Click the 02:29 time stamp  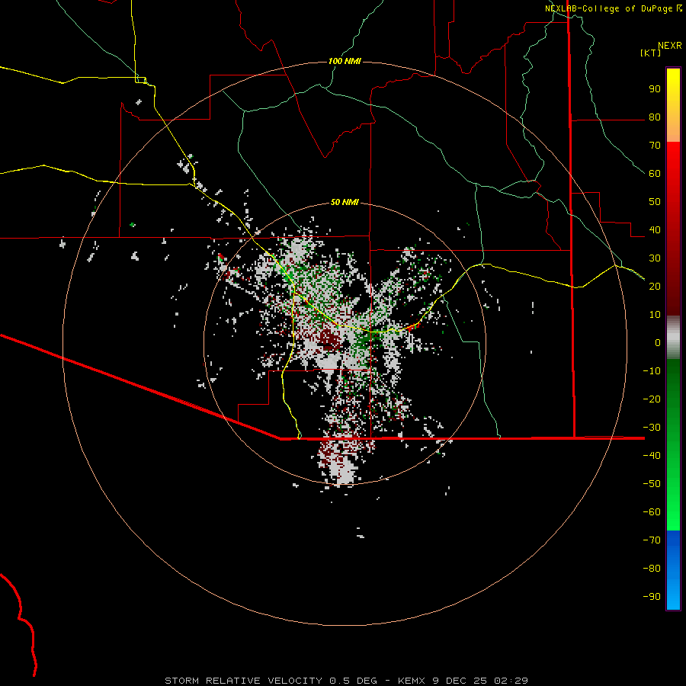point(511,681)
